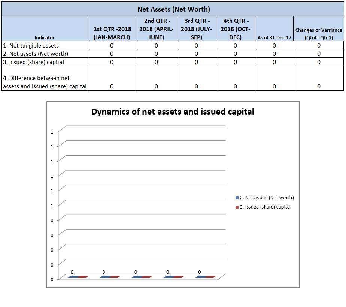Select '4. Difference between net assets' row label
346x307 pixels.
(x=45, y=82)
